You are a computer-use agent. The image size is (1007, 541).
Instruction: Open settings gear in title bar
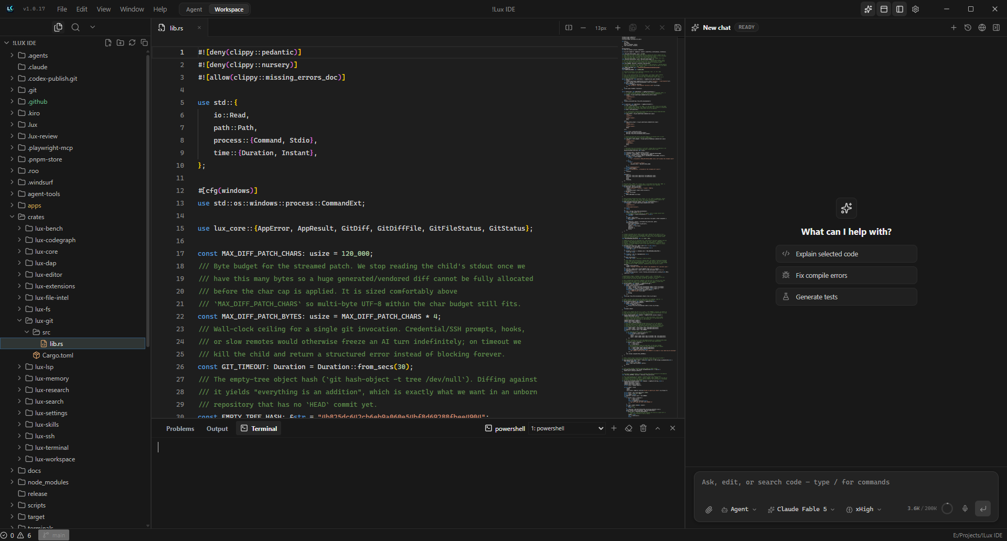915,9
